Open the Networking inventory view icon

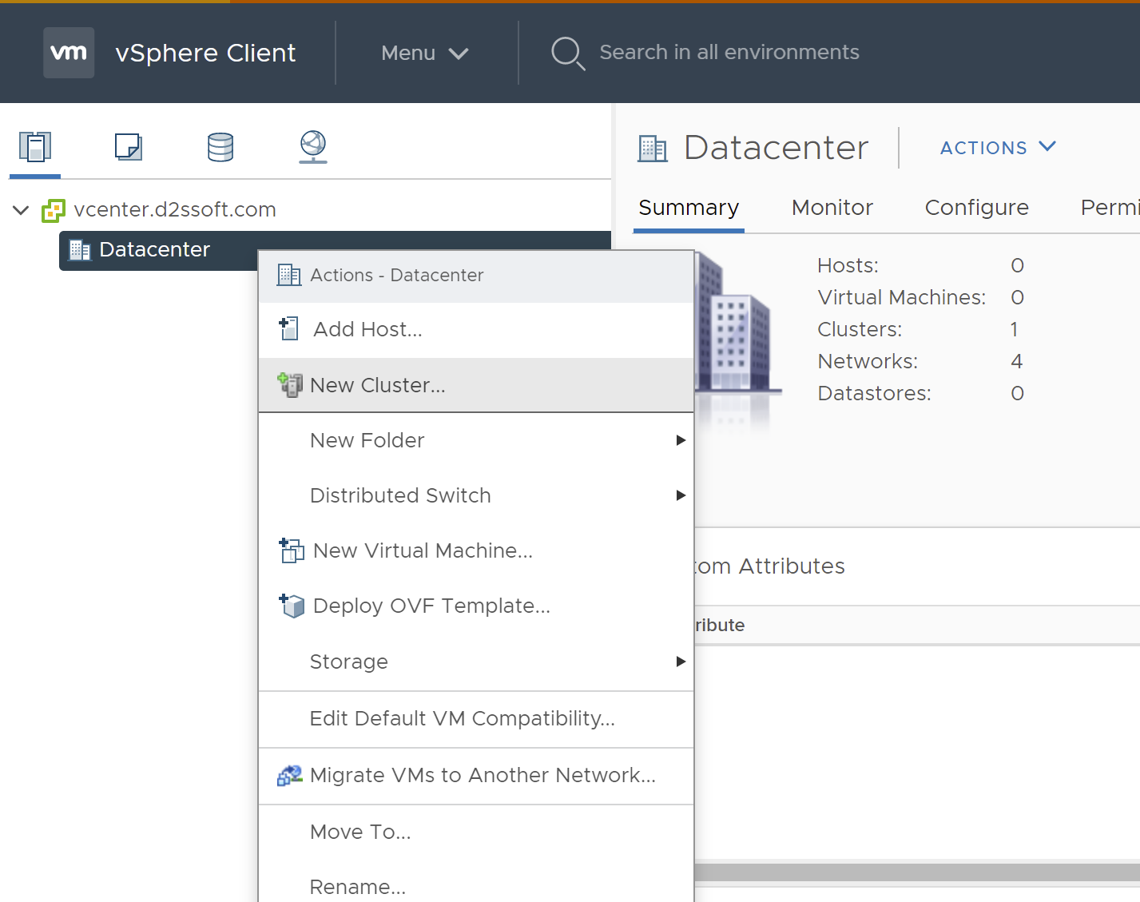(312, 147)
